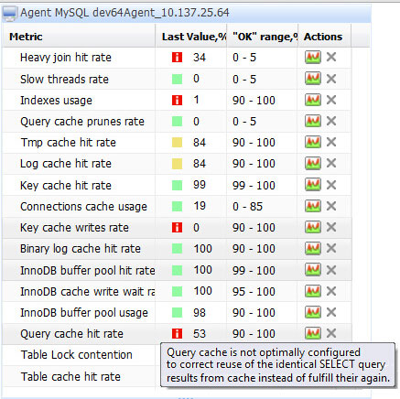Open chart for Binary log cache hit rate
Screen dimensions: 400x399
tap(313, 248)
